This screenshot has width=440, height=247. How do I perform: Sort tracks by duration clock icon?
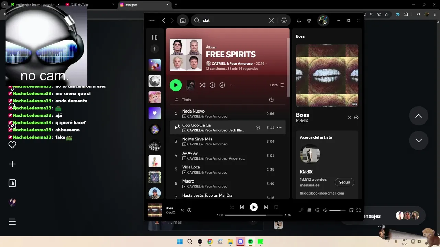pyautogui.click(x=271, y=99)
